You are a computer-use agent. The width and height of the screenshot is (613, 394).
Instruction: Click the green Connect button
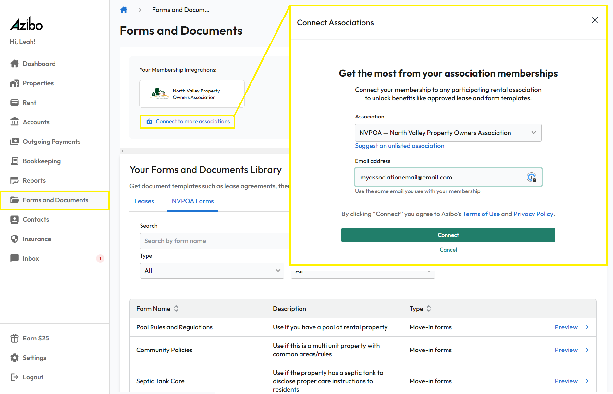coord(448,235)
